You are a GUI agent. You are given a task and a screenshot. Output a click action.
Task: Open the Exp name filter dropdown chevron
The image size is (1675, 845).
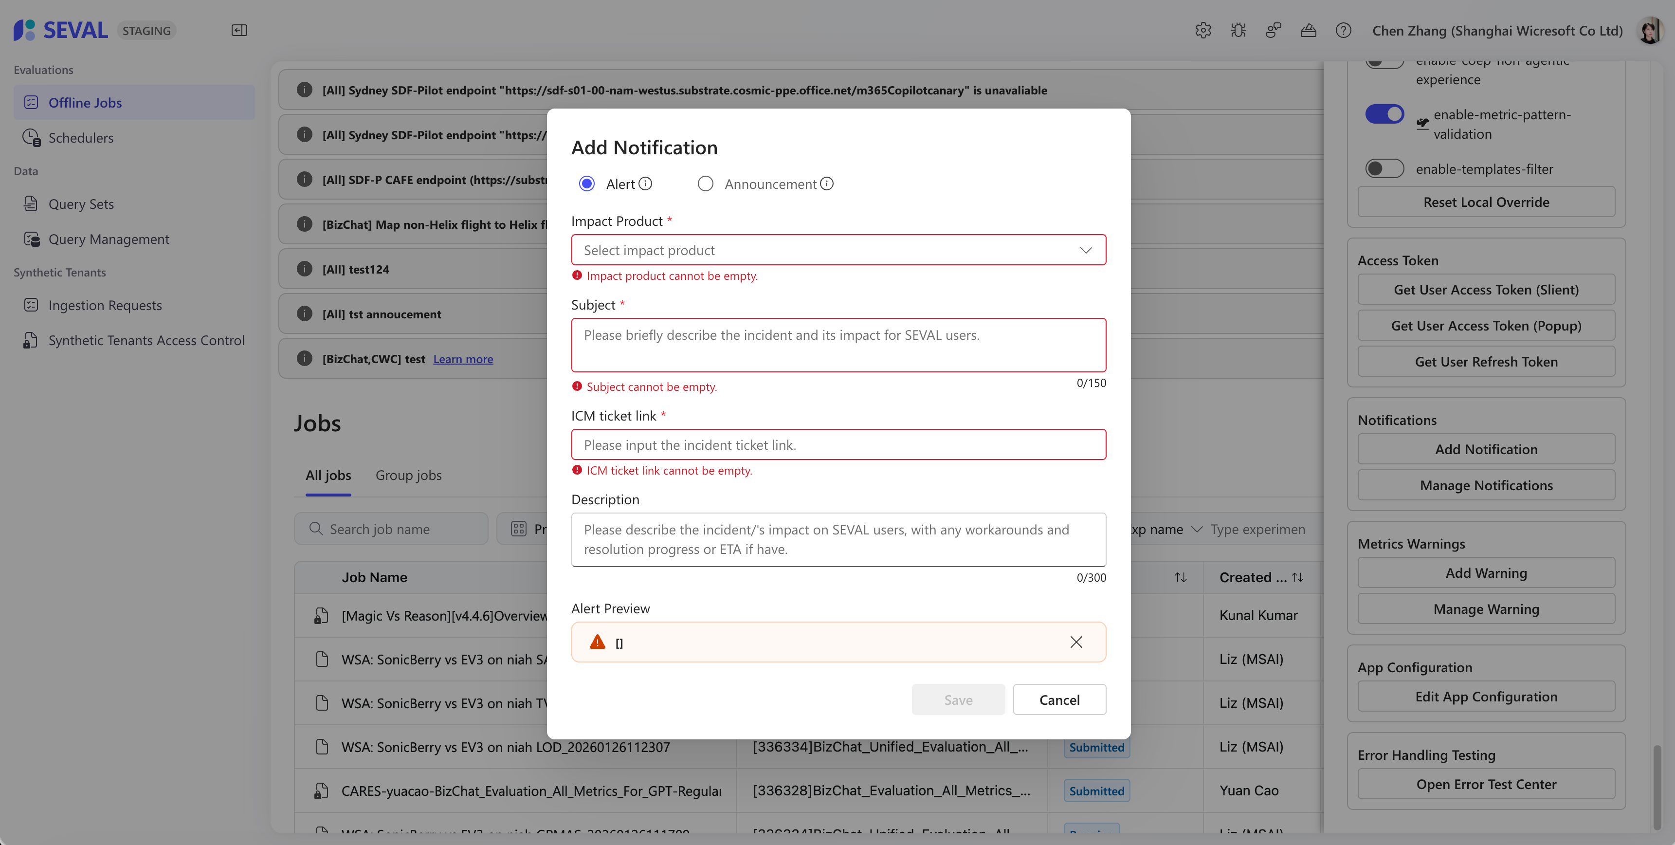pos(1197,530)
